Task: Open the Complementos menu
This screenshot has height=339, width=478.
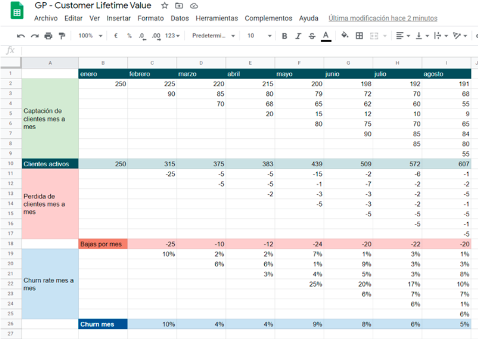Action: coord(268,18)
